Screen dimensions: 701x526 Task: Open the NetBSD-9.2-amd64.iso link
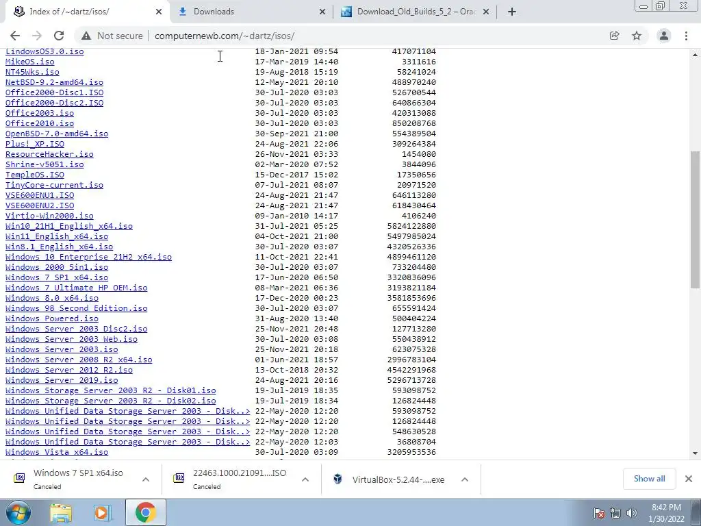54,82
